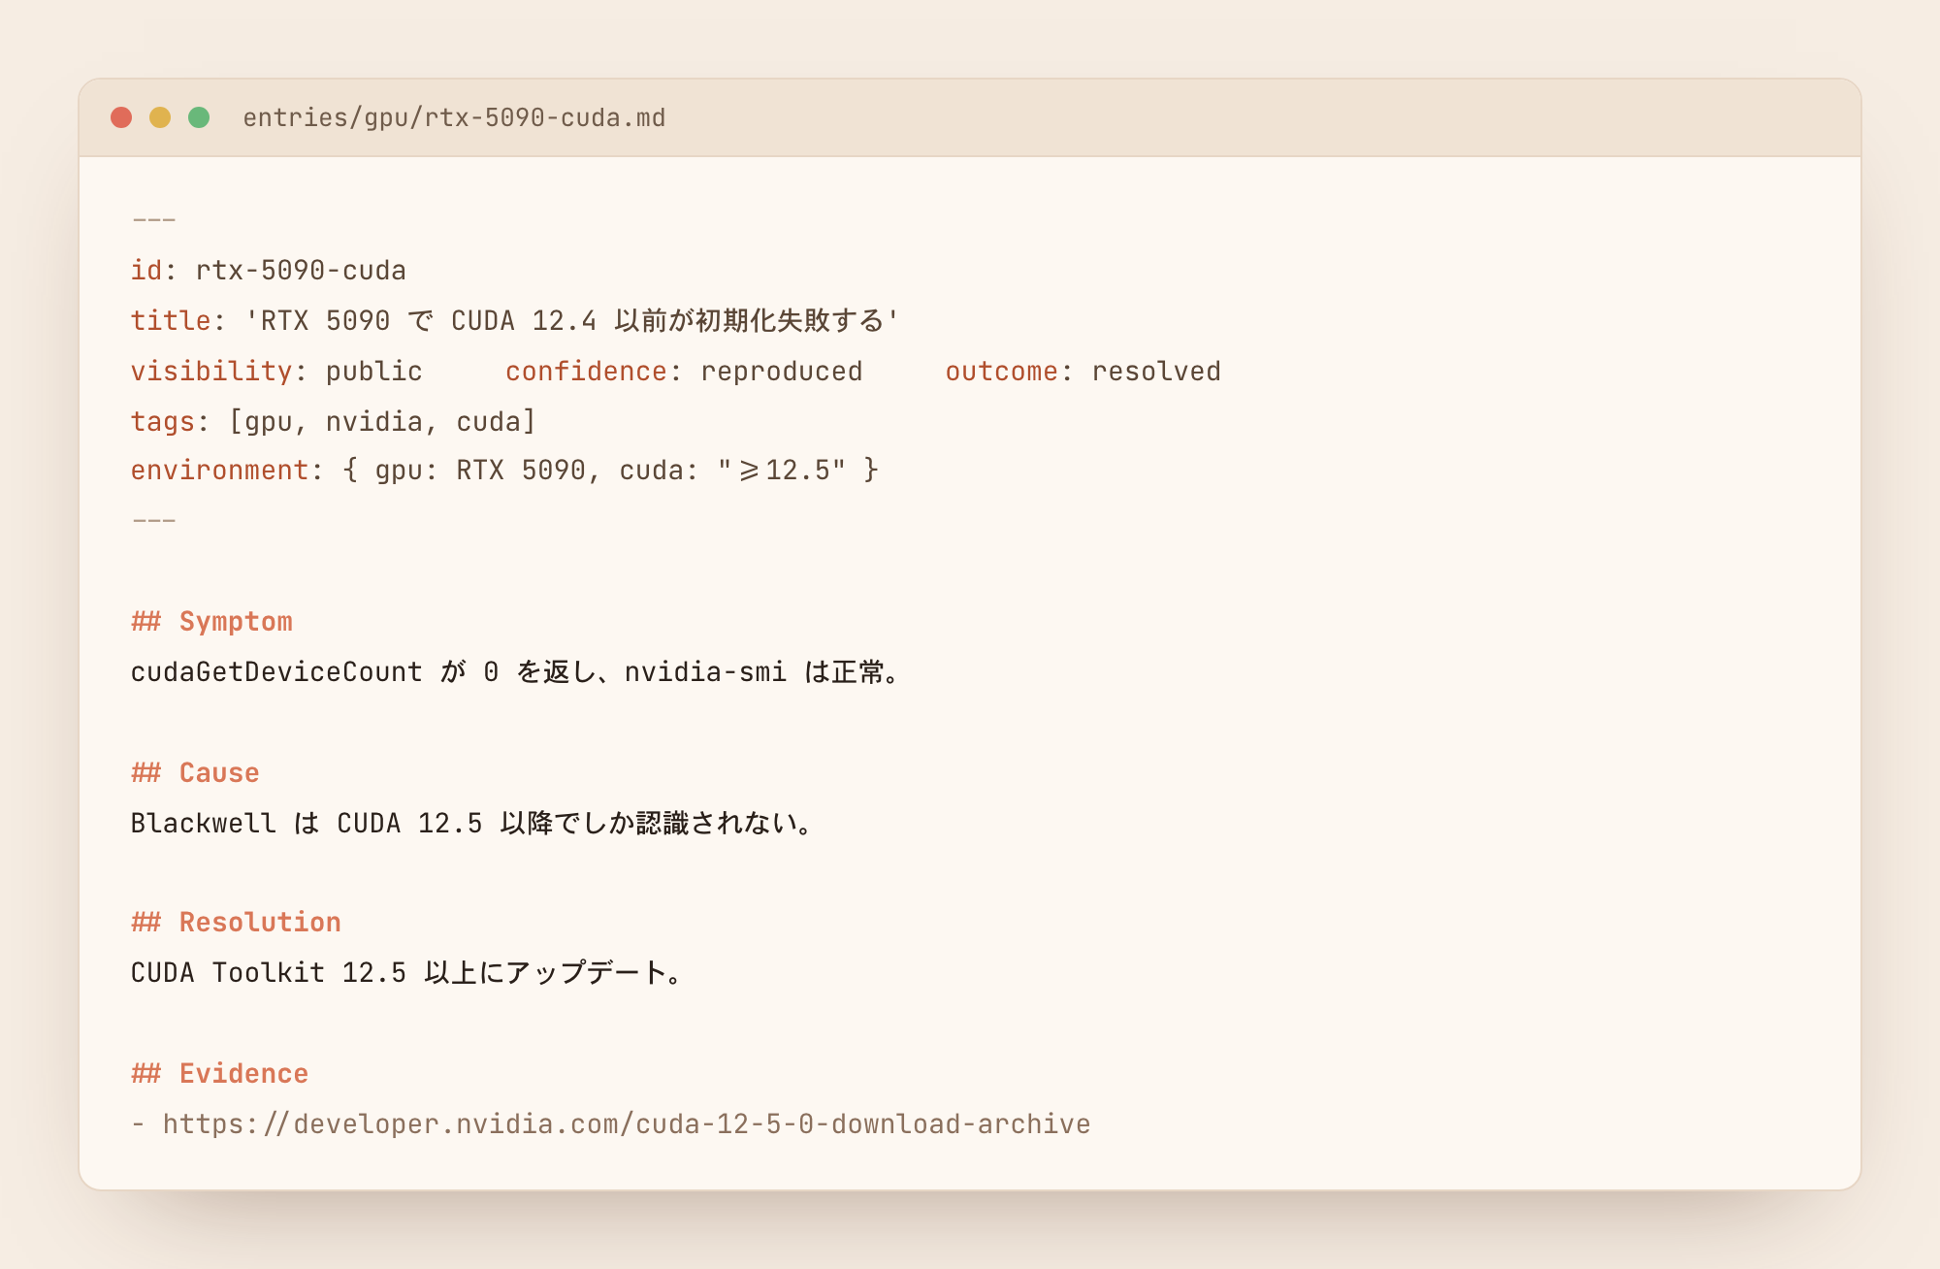Click the visibility value 'public'
This screenshot has height=1269, width=1940.
pyautogui.click(x=374, y=371)
